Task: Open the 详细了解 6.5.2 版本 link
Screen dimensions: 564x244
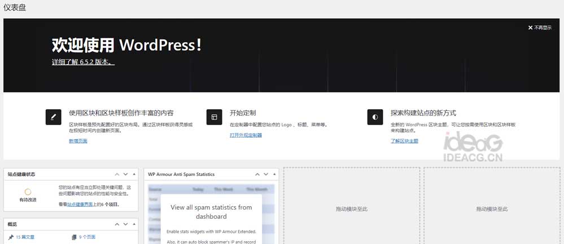Action: pyautogui.click(x=83, y=62)
